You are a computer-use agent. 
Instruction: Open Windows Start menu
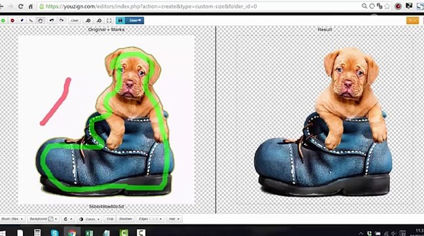pos(2,233)
